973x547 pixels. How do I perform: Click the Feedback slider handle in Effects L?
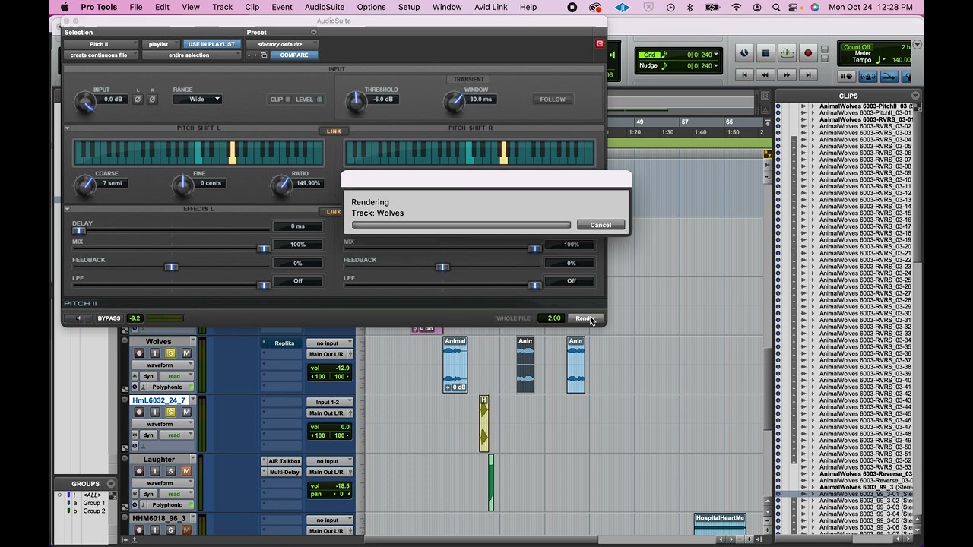pyautogui.click(x=172, y=267)
